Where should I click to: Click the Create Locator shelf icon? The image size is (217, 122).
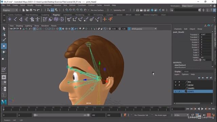(x=9, y=19)
